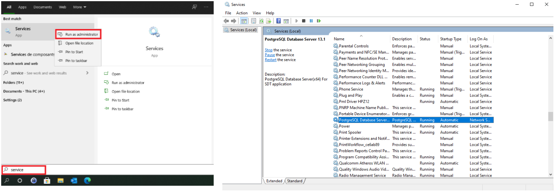Click the services list vertical scrollbar thumb
The width and height of the screenshot is (555, 192).
tap(550, 116)
